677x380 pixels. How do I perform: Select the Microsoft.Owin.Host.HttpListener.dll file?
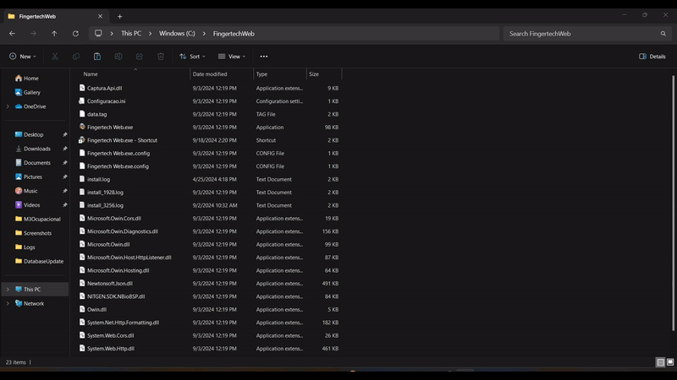coord(129,258)
